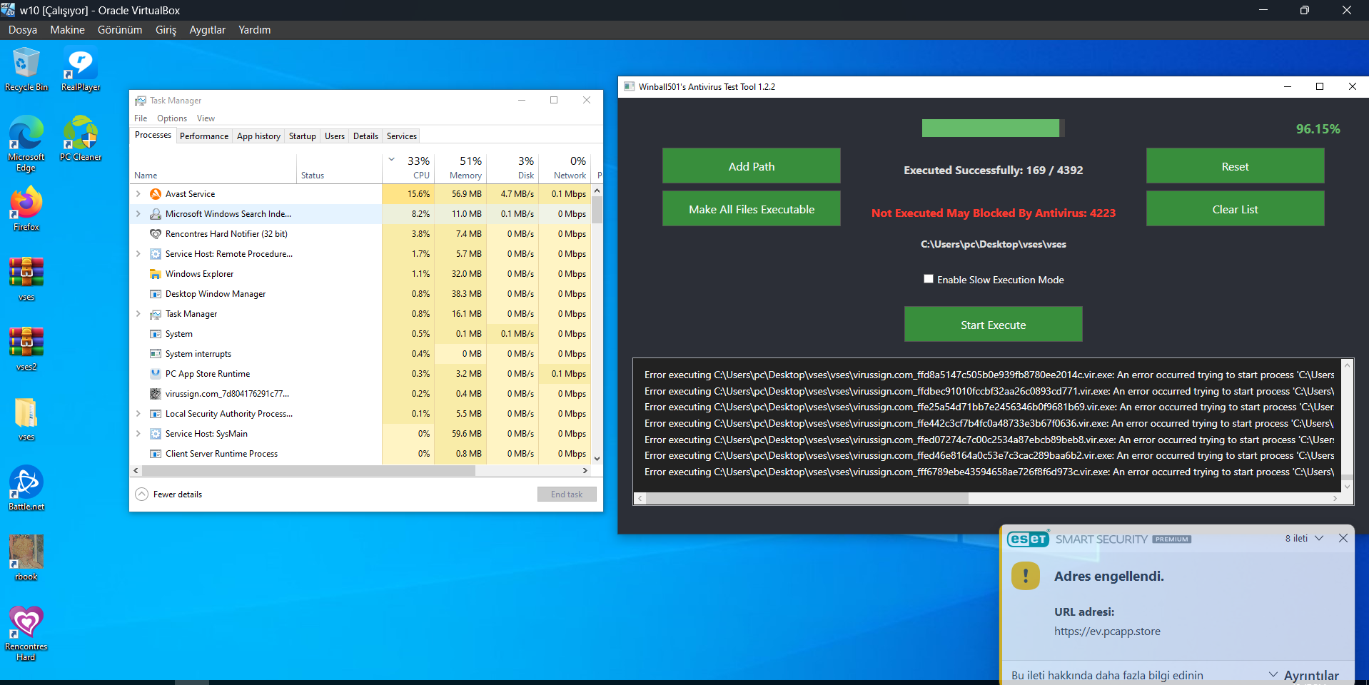
Task: Click the Rencontres Hard Notifier process icon
Action: tap(155, 234)
